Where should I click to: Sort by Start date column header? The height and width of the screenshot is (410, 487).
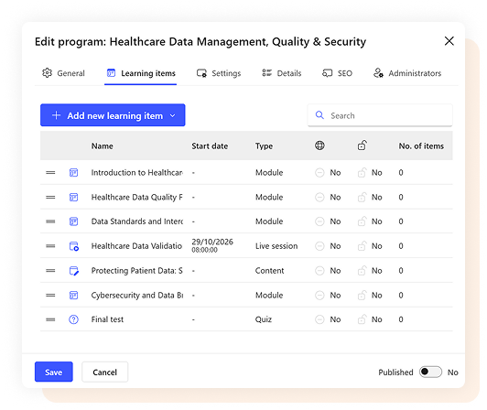point(210,146)
